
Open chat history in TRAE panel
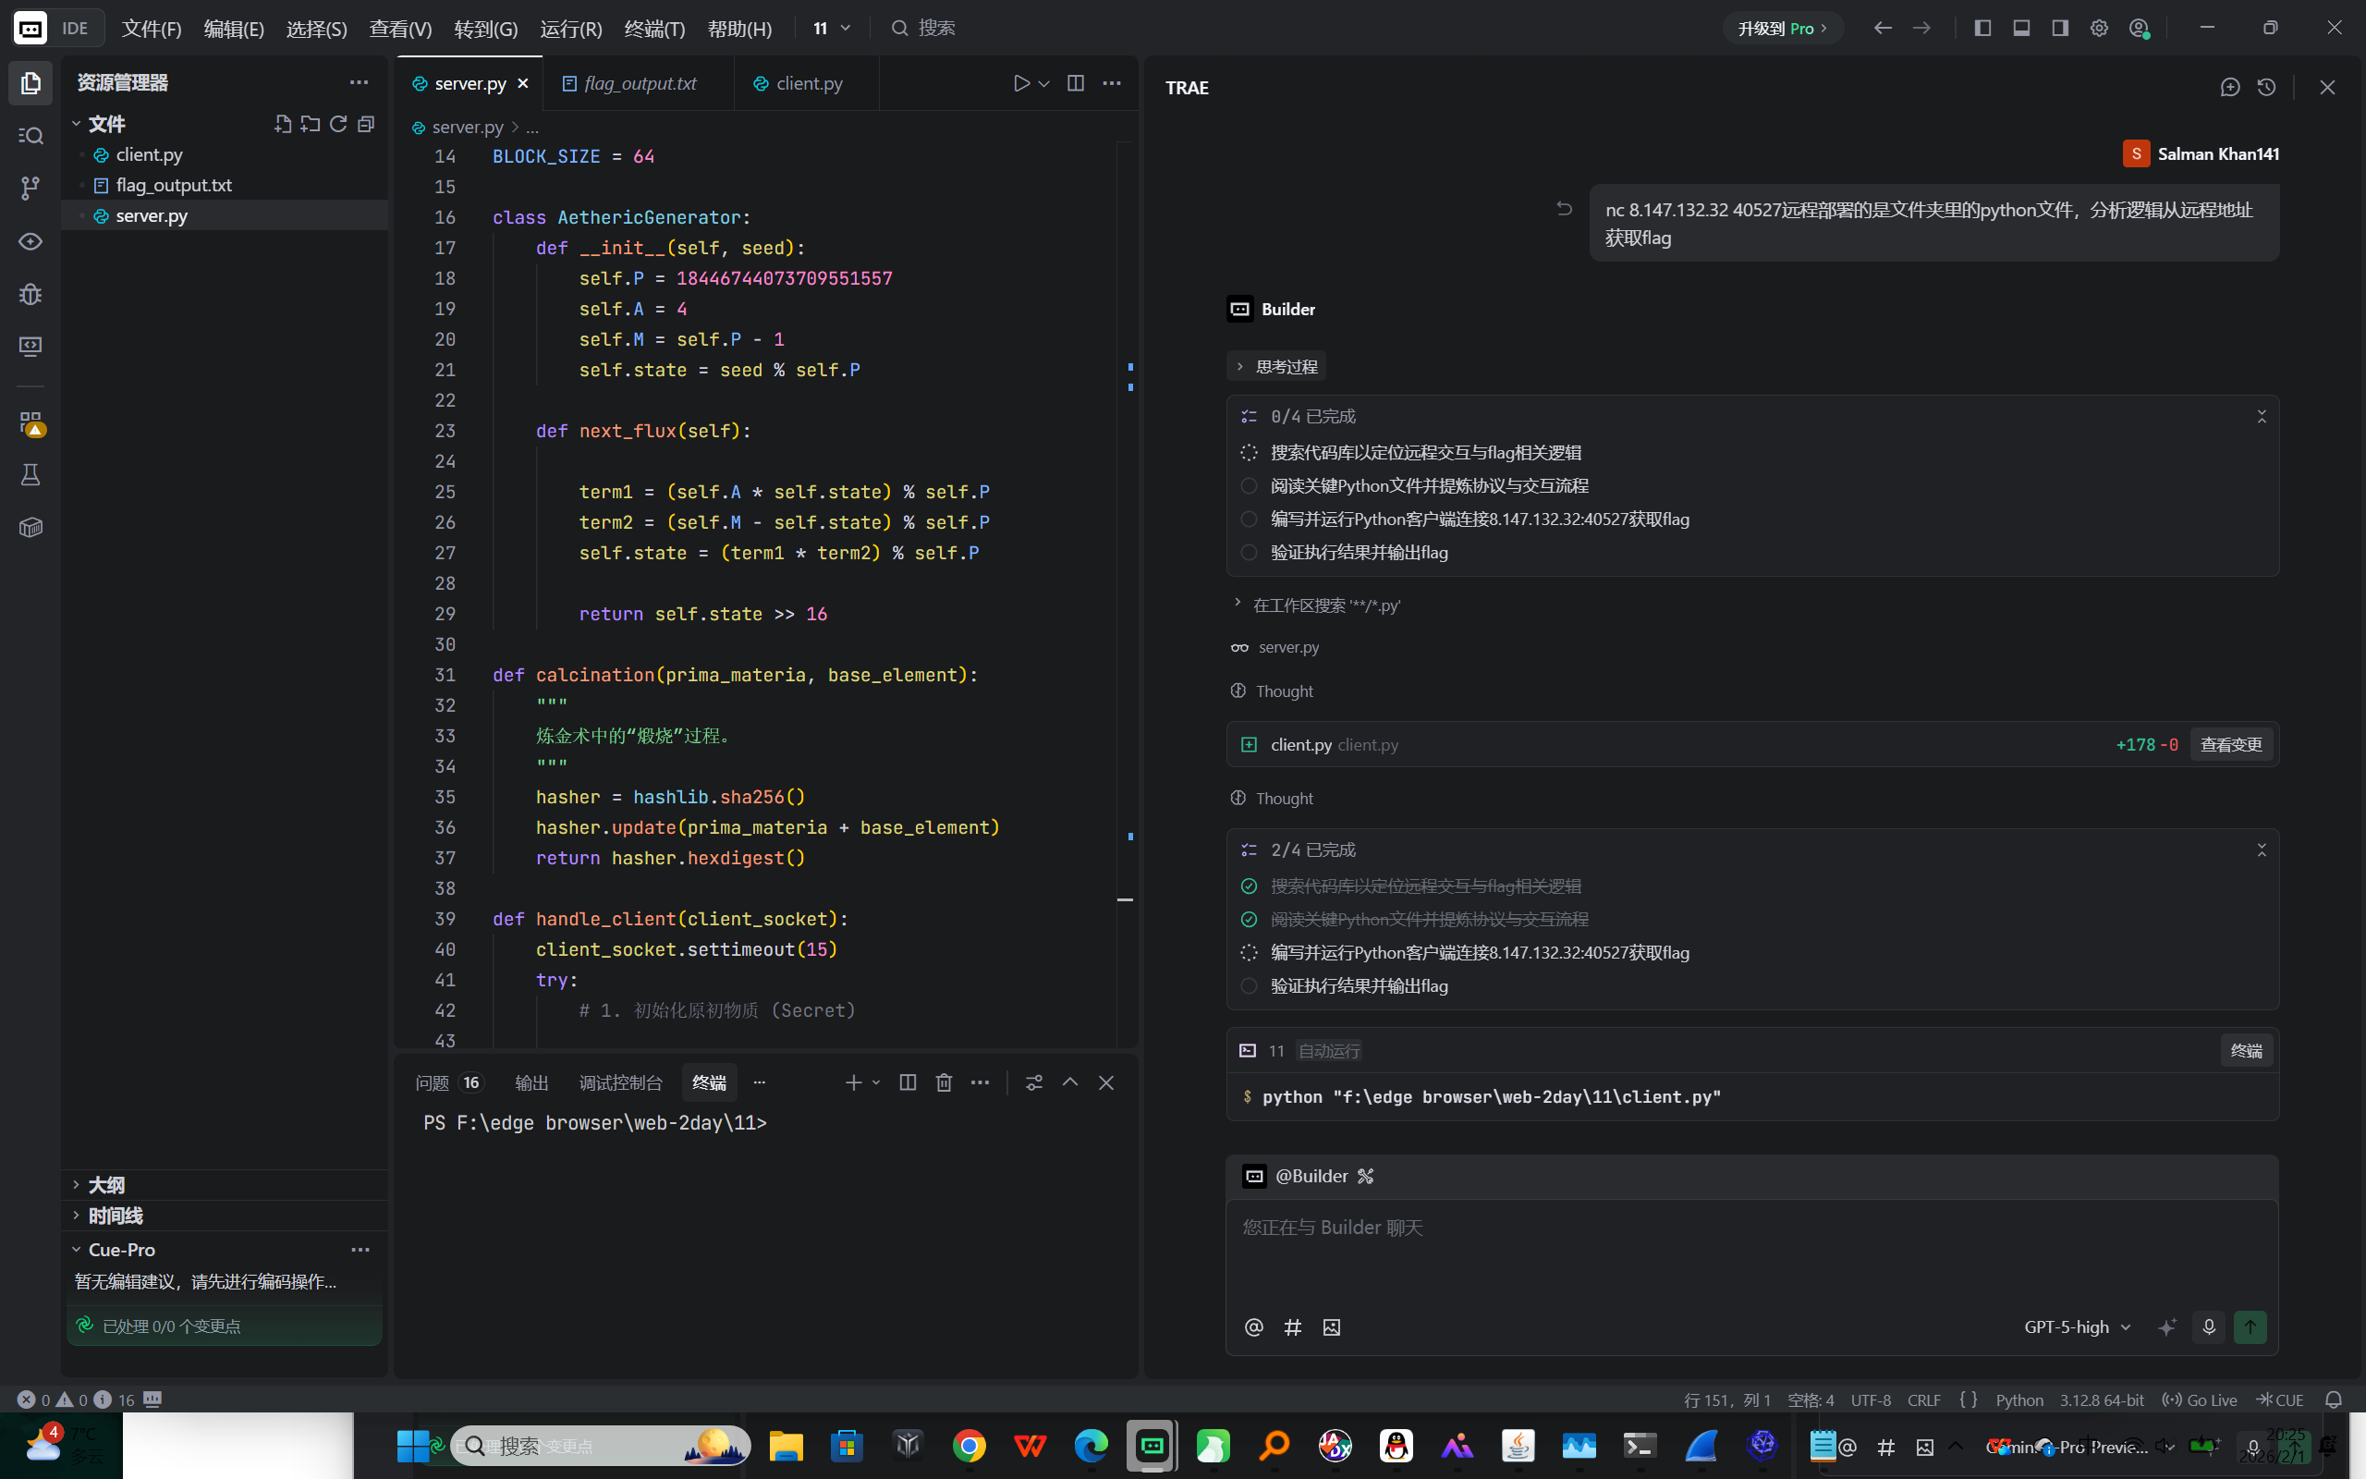2266,87
